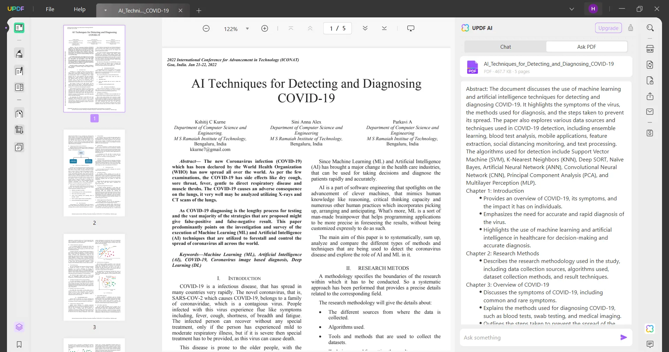The width and height of the screenshot is (669, 352).
Task: Go to the previous page
Action: [x=310, y=29]
